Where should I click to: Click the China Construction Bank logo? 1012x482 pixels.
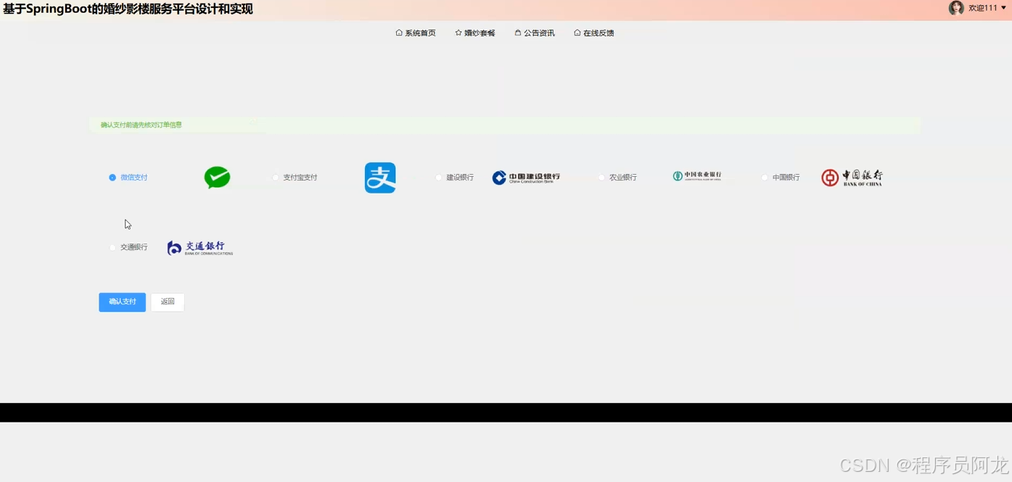point(526,178)
